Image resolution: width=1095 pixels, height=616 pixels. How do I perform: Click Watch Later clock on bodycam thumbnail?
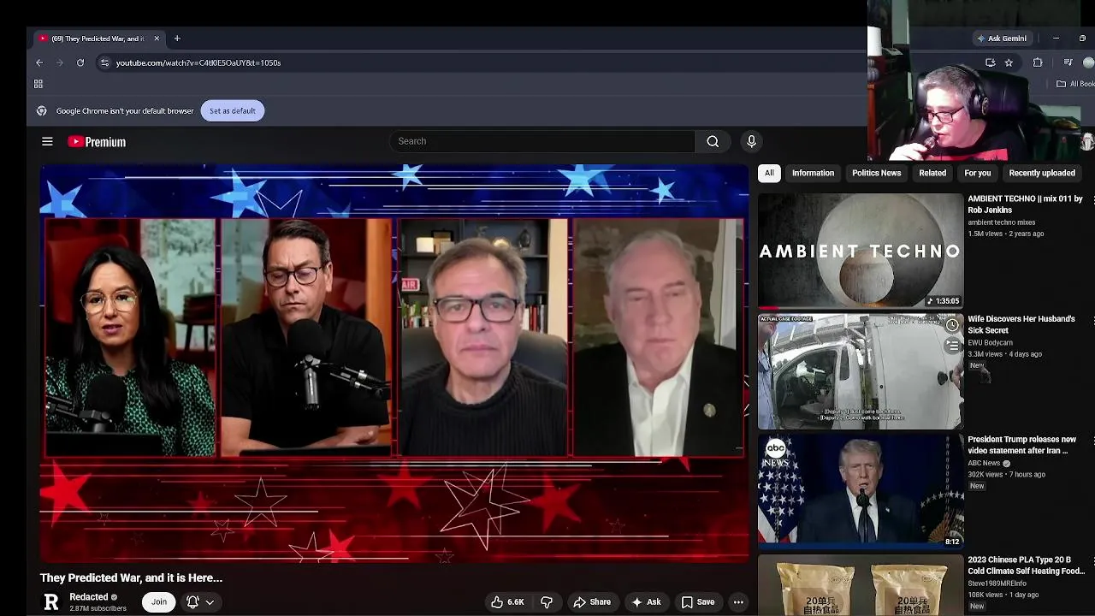pyautogui.click(x=952, y=325)
